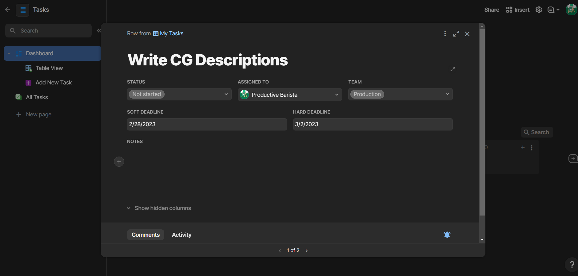Switch to the Activity tab
This screenshot has width=578, height=276.
click(181, 235)
